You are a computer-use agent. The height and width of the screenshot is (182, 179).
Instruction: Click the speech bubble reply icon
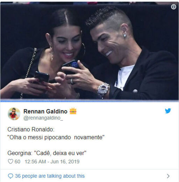click(10, 176)
